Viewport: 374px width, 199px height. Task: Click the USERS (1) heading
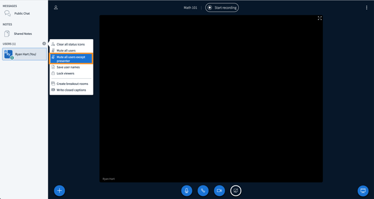coord(9,44)
